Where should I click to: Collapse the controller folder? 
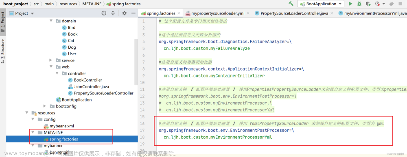[x=57, y=73]
